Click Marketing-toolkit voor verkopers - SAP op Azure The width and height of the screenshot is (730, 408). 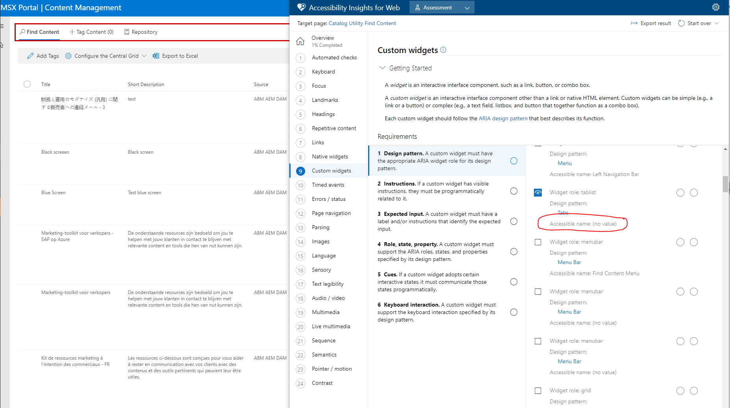click(x=77, y=236)
